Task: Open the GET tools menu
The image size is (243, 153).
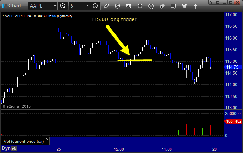Action: pyautogui.click(x=129, y=6)
